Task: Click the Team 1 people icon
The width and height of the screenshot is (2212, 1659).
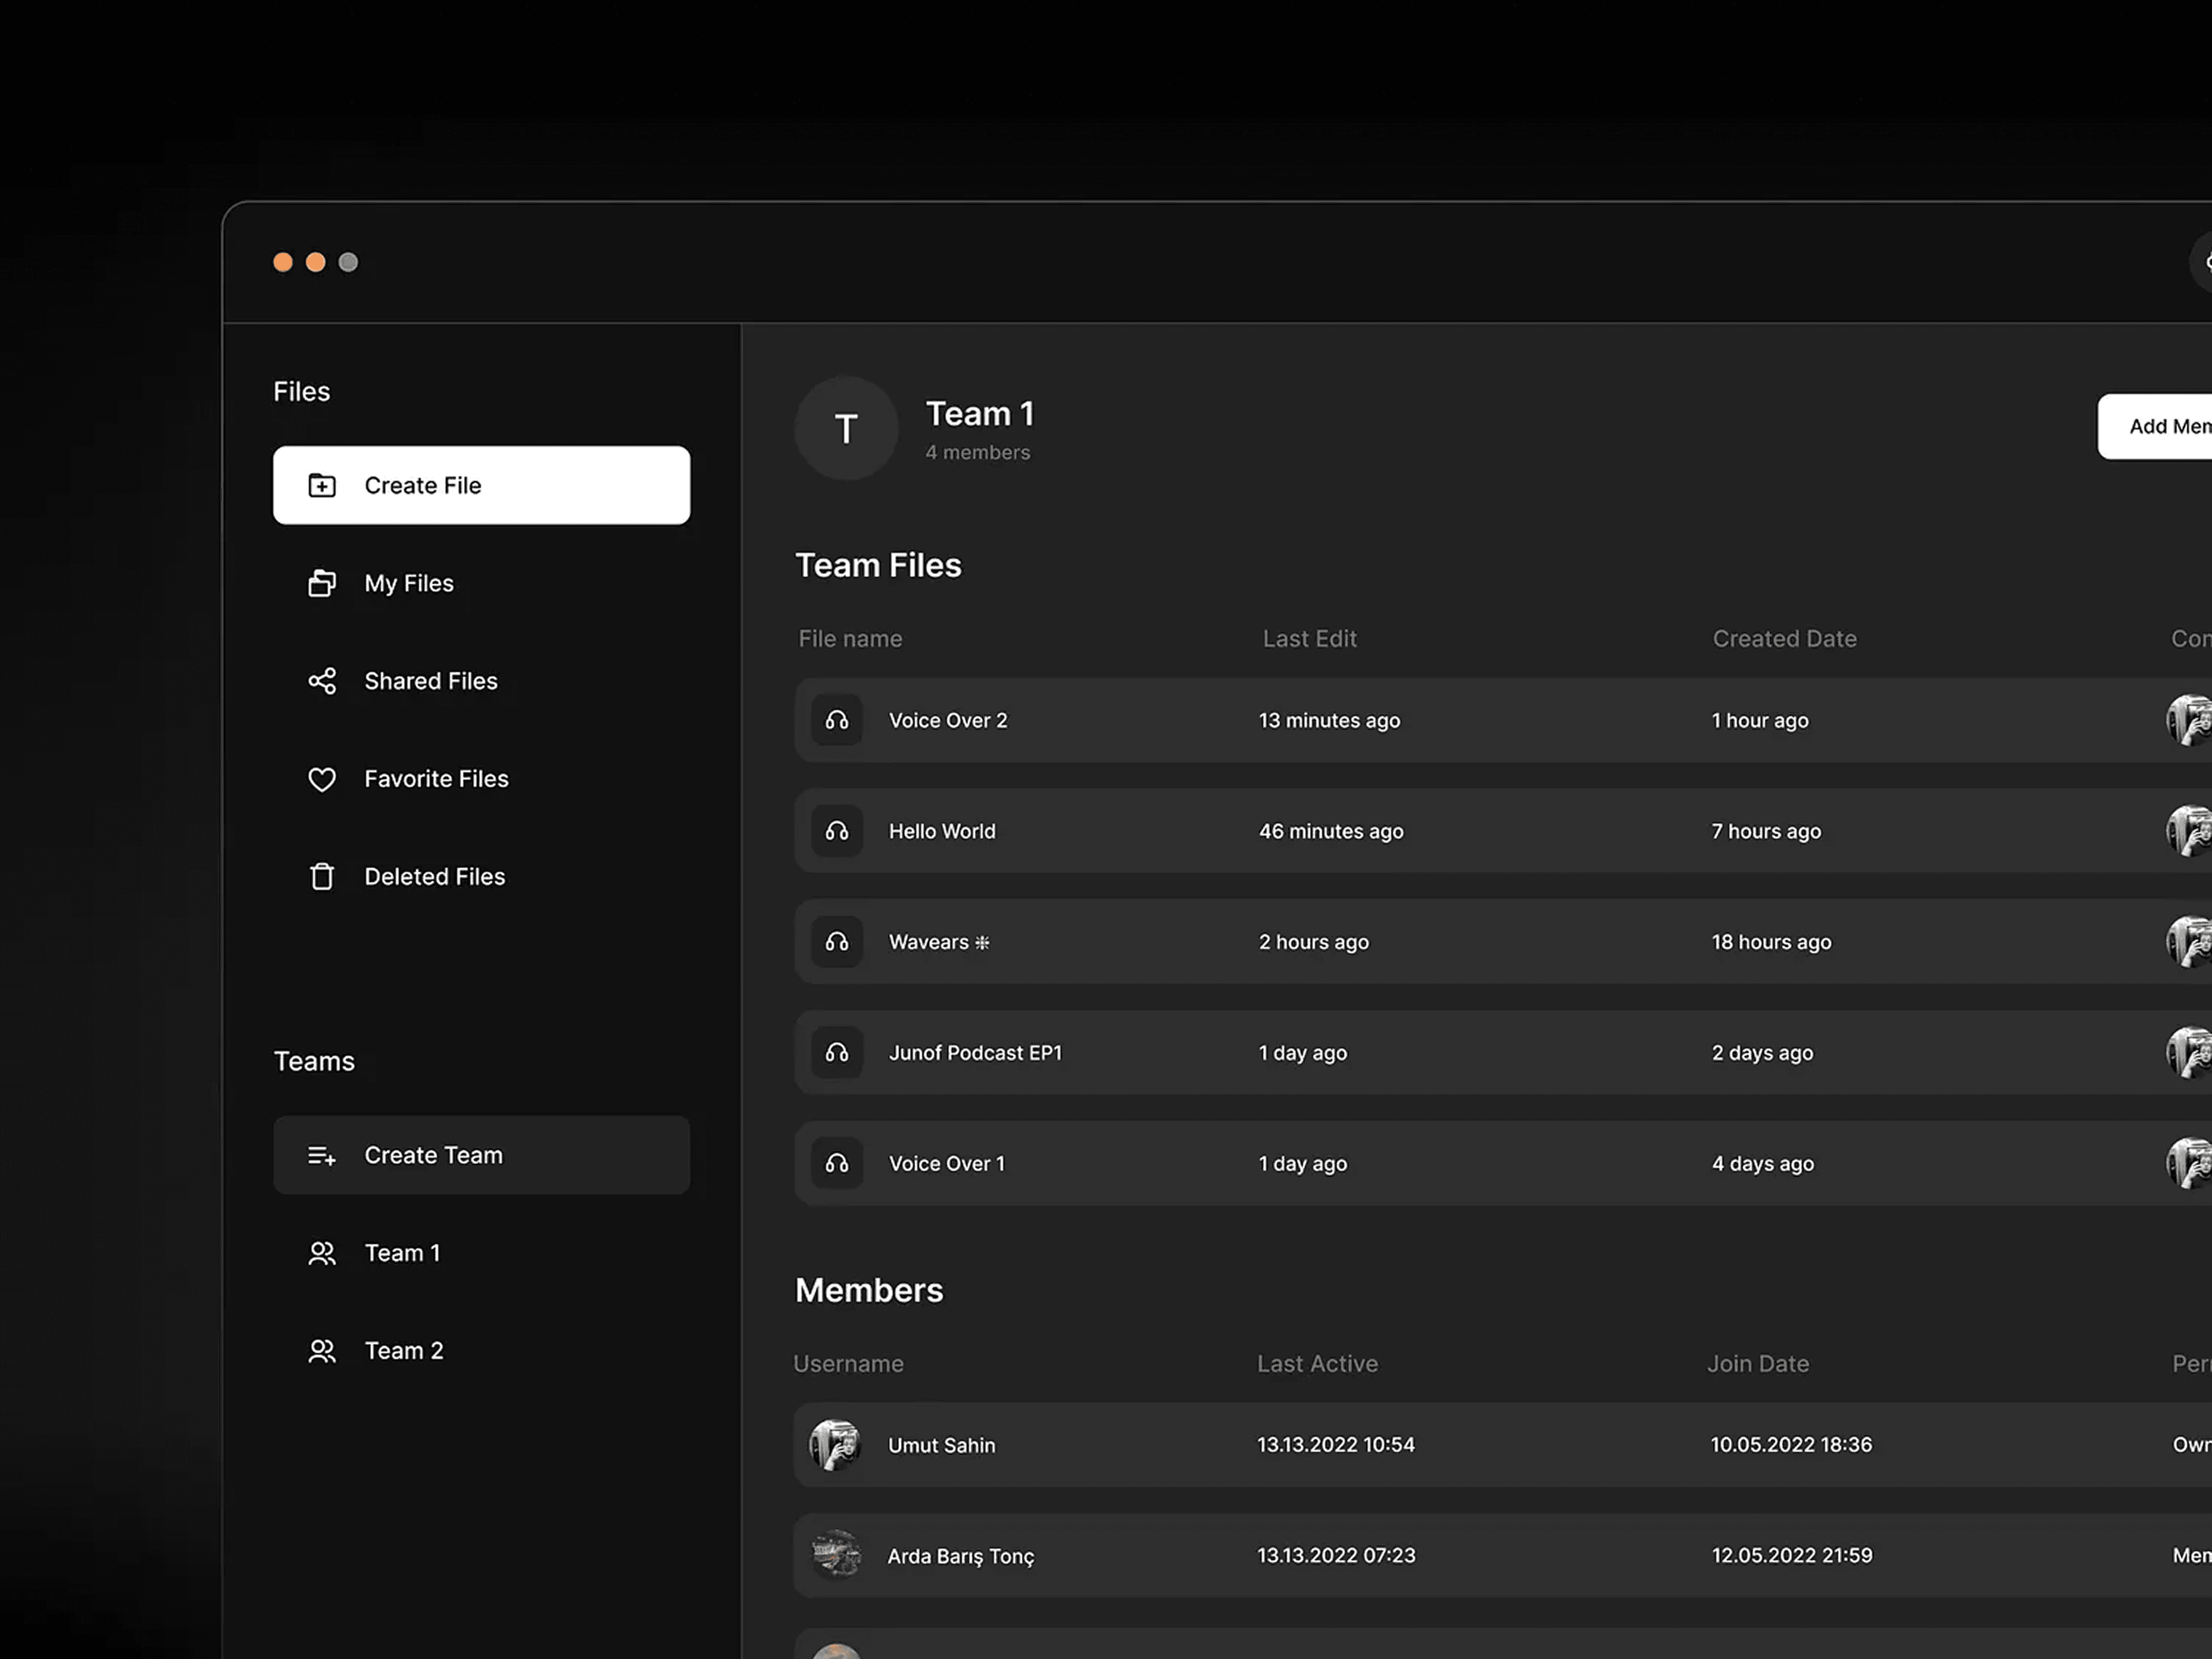Action: [322, 1253]
